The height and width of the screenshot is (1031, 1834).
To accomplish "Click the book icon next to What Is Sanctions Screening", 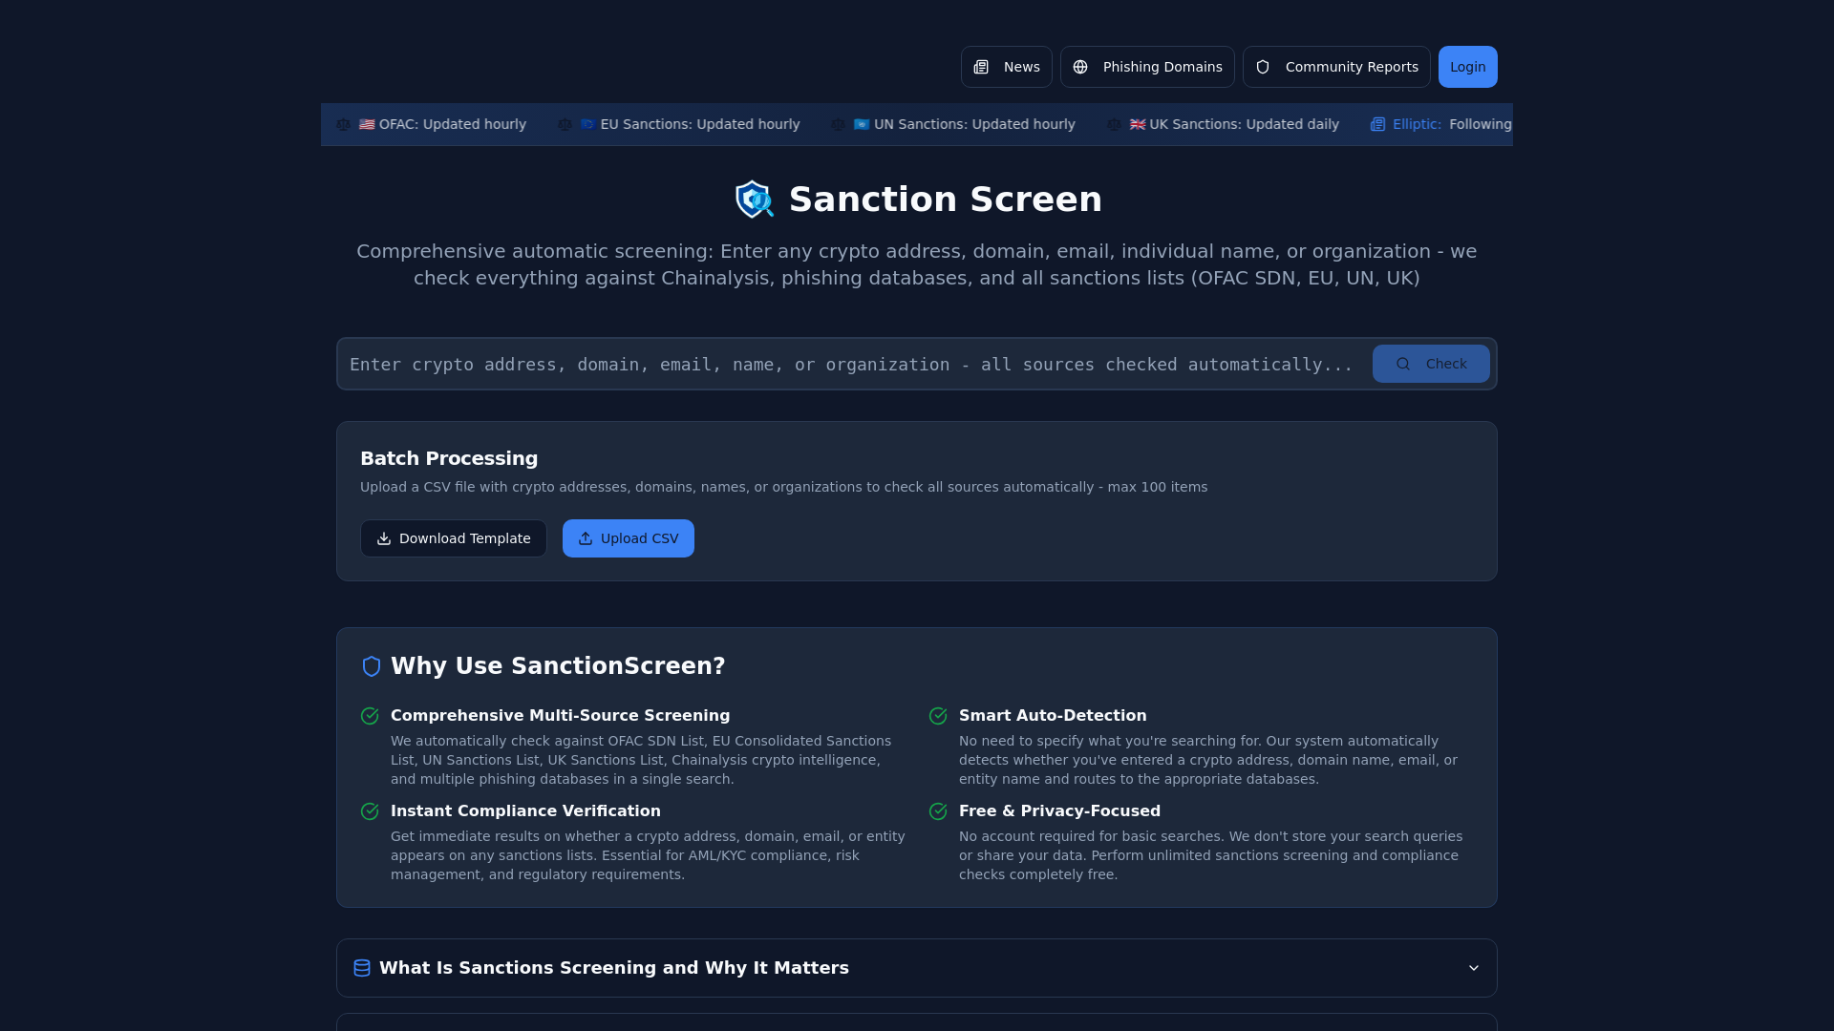I will point(361,968).
